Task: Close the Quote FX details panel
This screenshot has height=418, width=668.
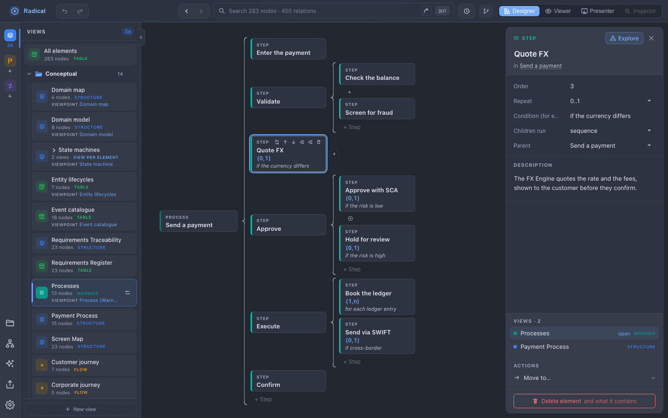Action: pos(651,39)
